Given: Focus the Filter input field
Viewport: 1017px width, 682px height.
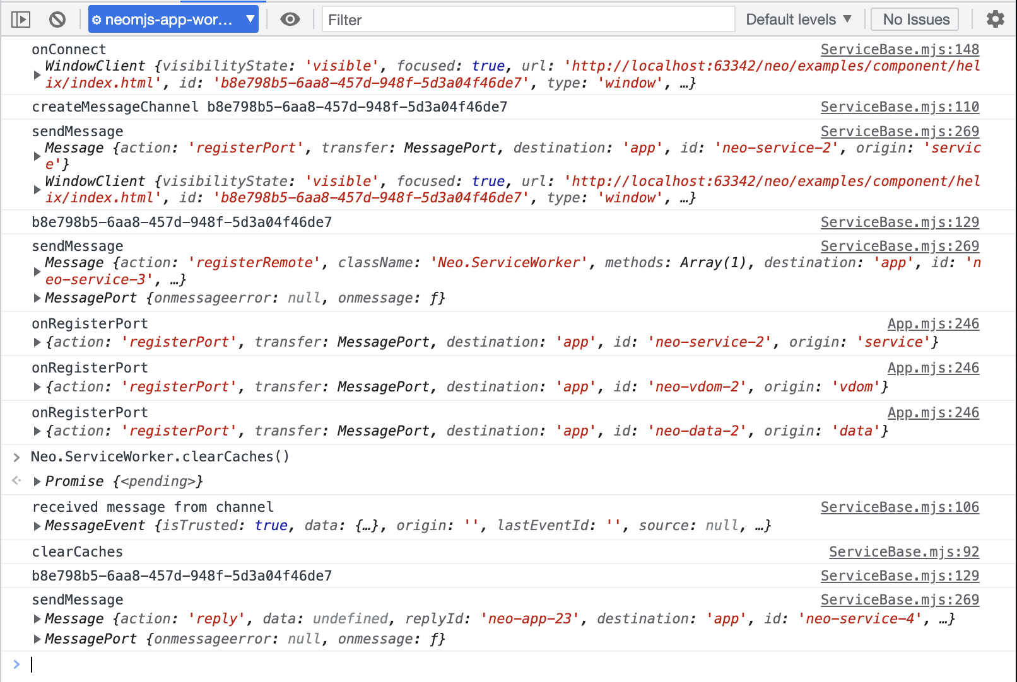Looking at the screenshot, I should click(x=529, y=20).
